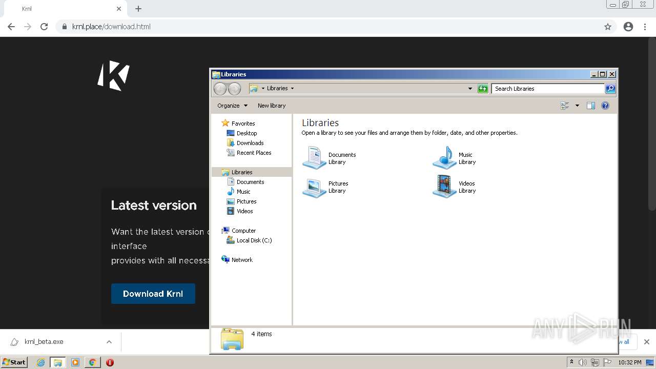The width and height of the screenshot is (656, 369).
Task: Launch Internet Explorer from taskbar
Action: pyautogui.click(x=40, y=362)
